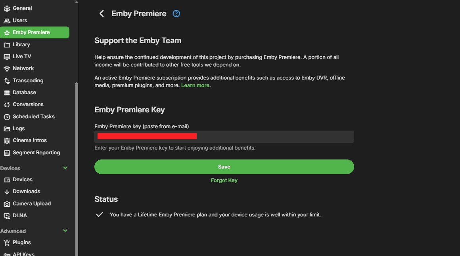460x256 pixels.
Task: Collapse the Devices section chevron
Action: (65, 168)
